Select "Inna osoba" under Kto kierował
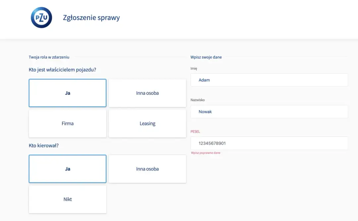Viewport: 358px width, 221px height. click(x=147, y=168)
